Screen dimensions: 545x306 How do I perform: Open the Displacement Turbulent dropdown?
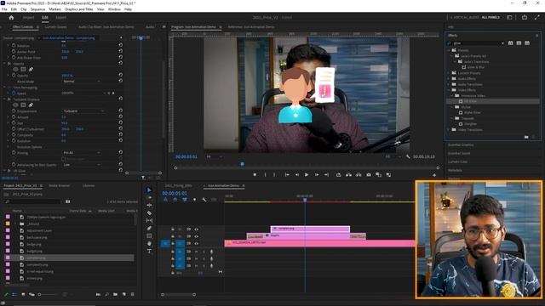83,111
